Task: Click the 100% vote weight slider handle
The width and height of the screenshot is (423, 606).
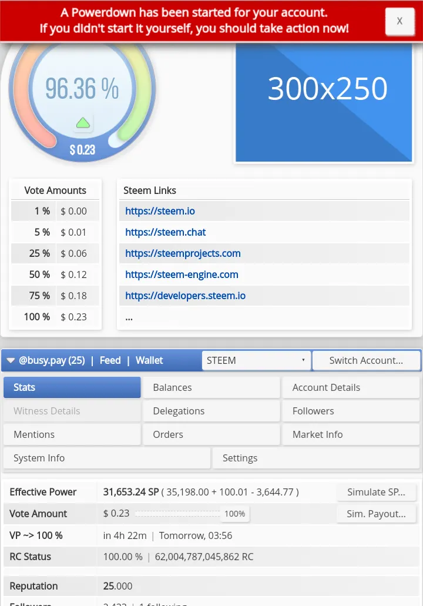Action: click(x=235, y=514)
